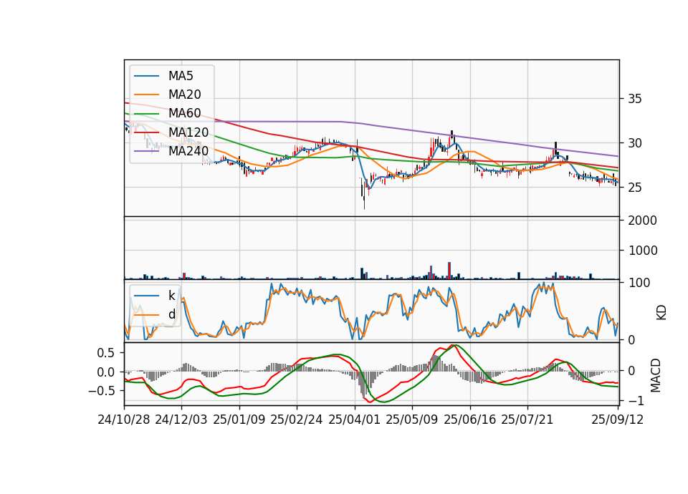This screenshot has width=688, height=494.
Task: Click the 25/07/21 date label
Action: point(527,420)
